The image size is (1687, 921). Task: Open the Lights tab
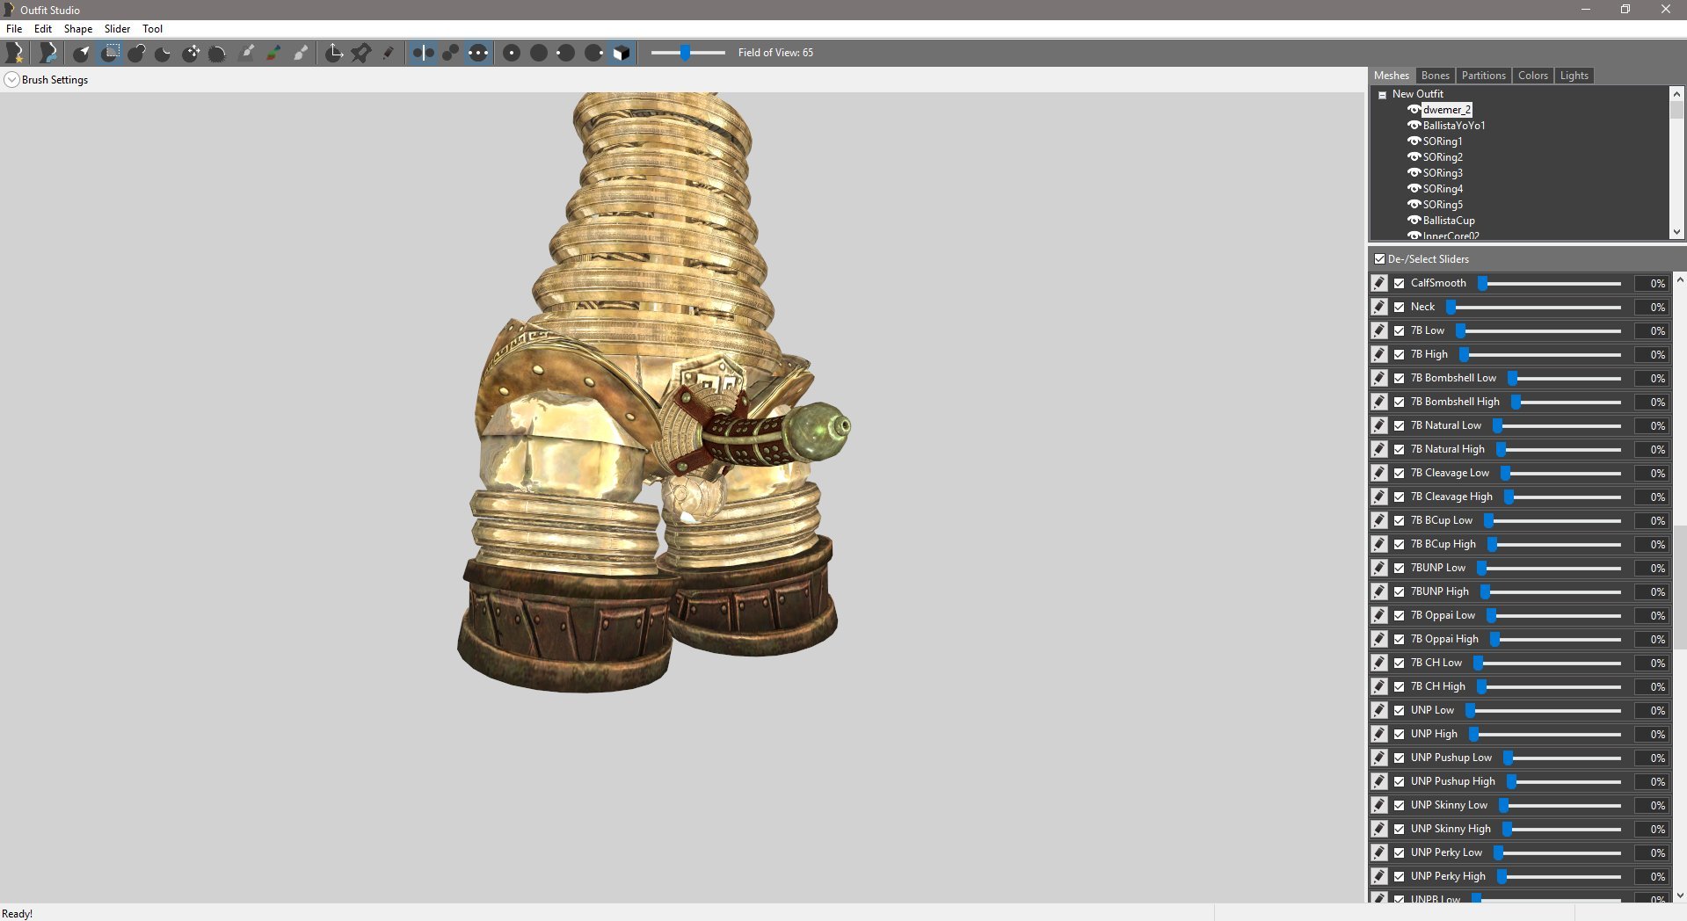1574,76
